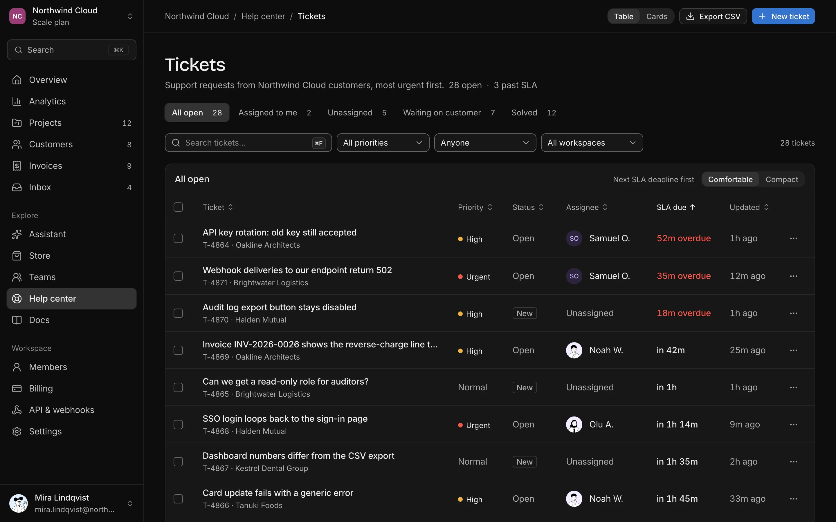Sort by the SLA due column header
This screenshot has width=836, height=522.
(676, 207)
